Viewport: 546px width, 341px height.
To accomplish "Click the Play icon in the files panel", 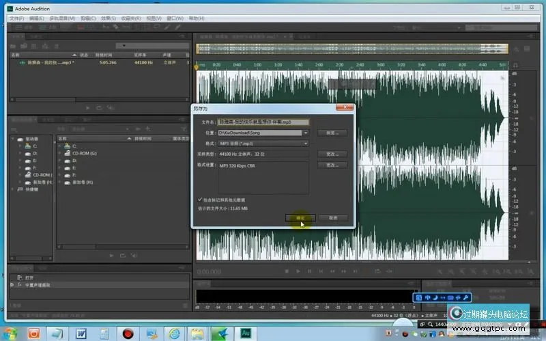I will click(x=88, y=107).
